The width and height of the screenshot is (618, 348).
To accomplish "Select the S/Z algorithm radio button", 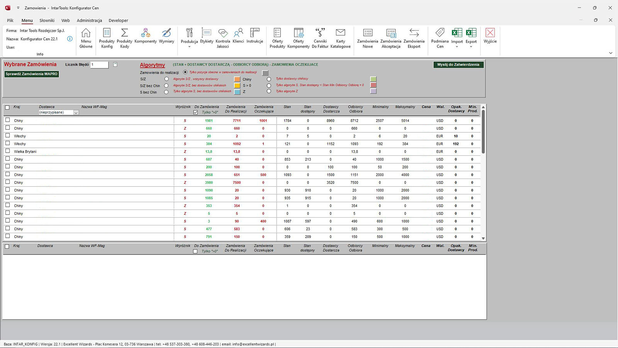I will click(166, 79).
